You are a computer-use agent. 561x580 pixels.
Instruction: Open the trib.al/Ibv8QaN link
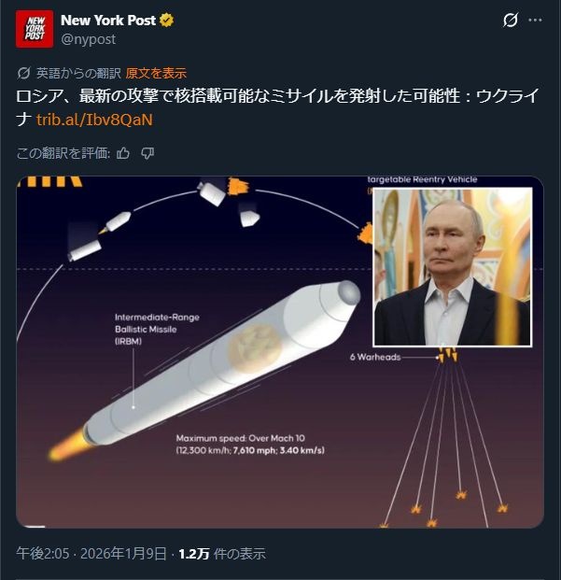[x=93, y=120]
